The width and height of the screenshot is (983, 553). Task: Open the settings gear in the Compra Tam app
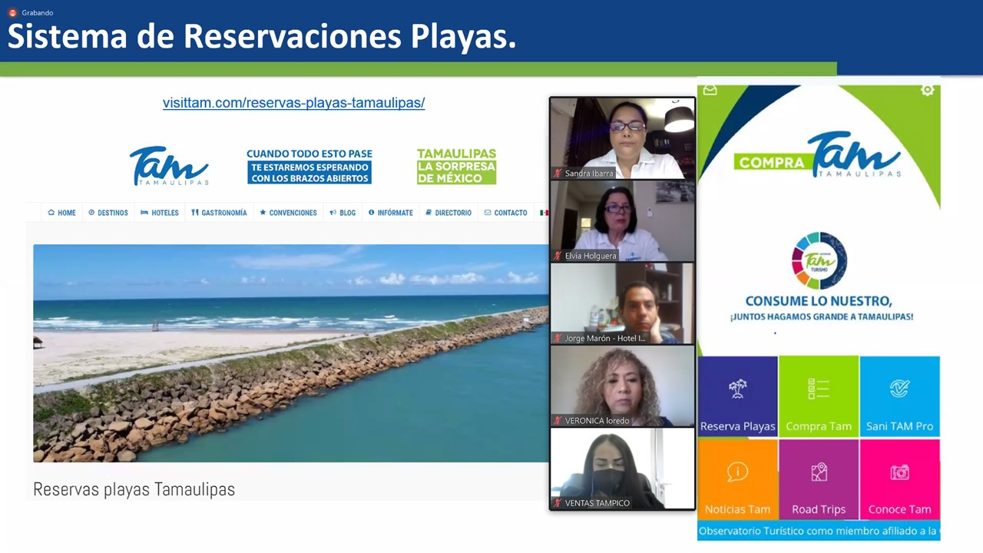(927, 89)
